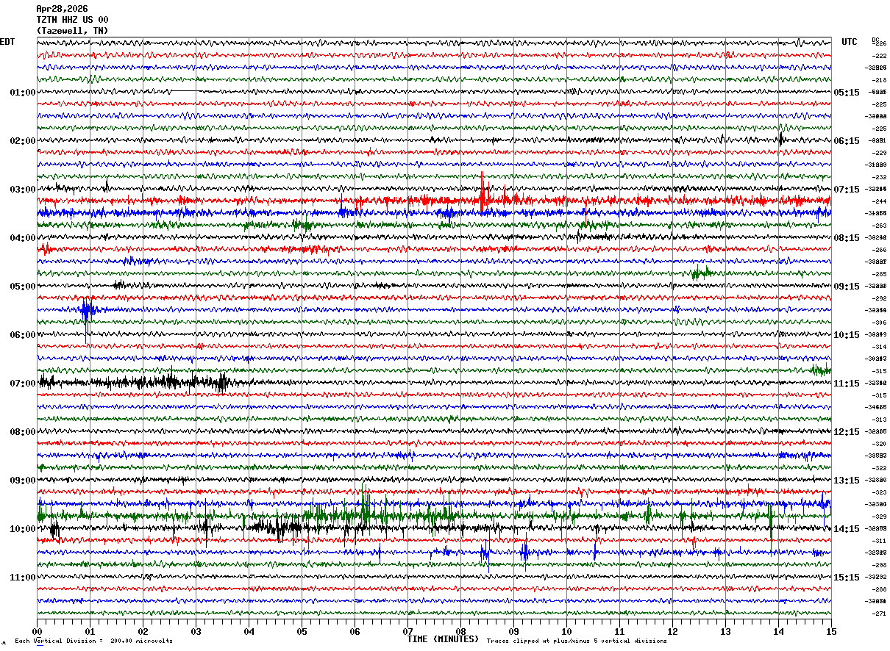The width and height of the screenshot is (890, 651).
Task: Click the (Tazewell, TN) location text
Action: 73,31
